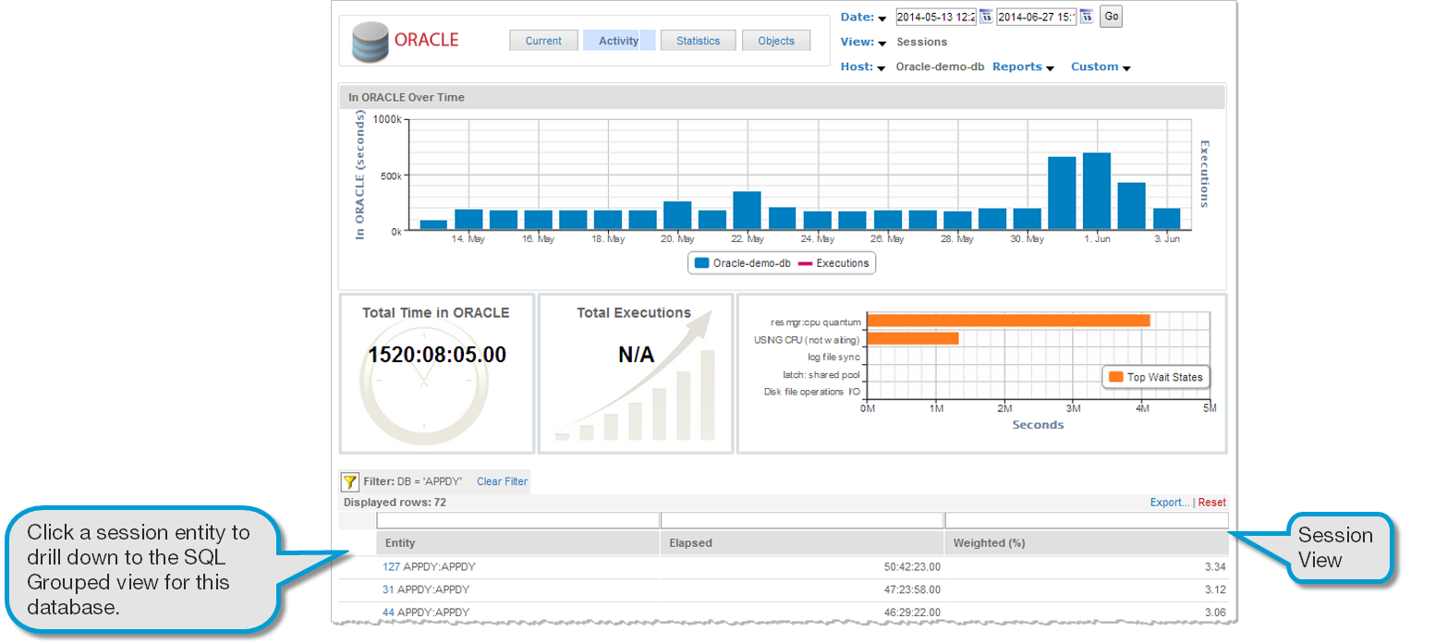Click the start date input field
The height and width of the screenshot is (643, 1435).
936,17
